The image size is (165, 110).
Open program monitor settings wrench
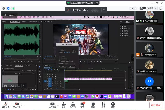coord(107,56)
